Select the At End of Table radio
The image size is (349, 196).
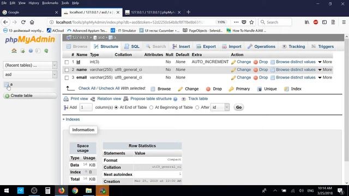click(x=116, y=108)
